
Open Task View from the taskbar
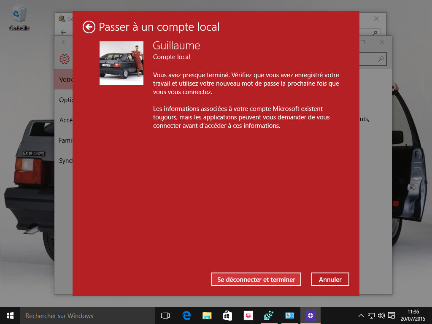(x=165, y=316)
